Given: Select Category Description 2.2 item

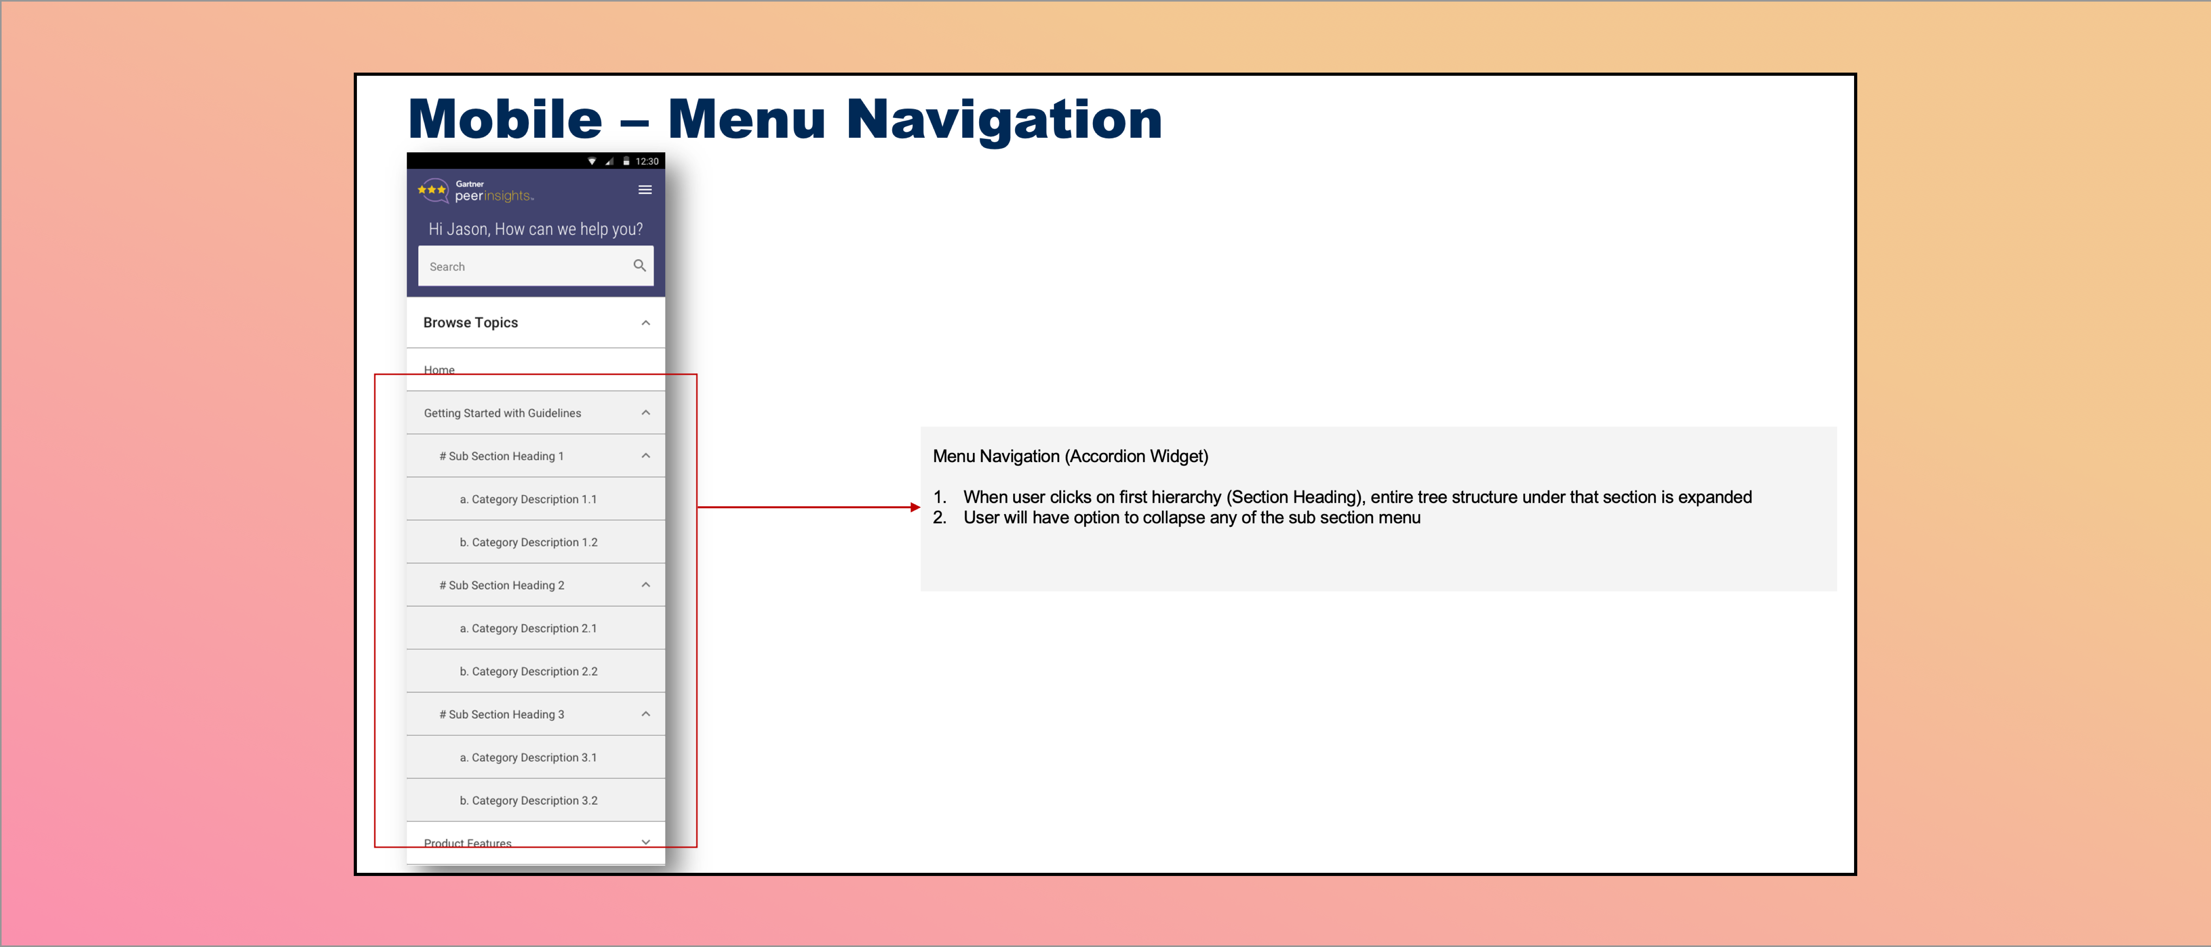Looking at the screenshot, I should coord(528,671).
